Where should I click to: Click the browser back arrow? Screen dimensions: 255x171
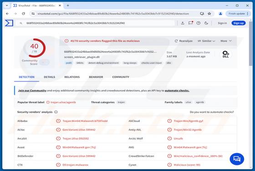point(7,14)
